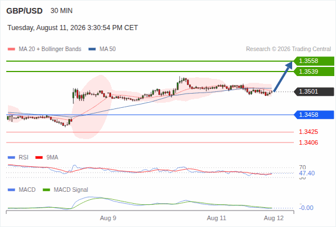Click the red 9MA legend swatch
Image resolution: width=336 pixels, height=227 pixels.
click(39, 158)
